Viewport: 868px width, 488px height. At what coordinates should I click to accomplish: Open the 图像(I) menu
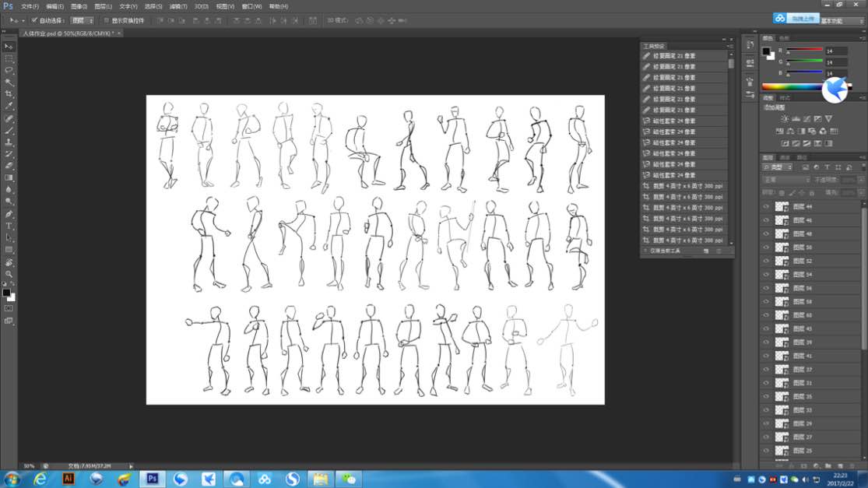tap(79, 6)
